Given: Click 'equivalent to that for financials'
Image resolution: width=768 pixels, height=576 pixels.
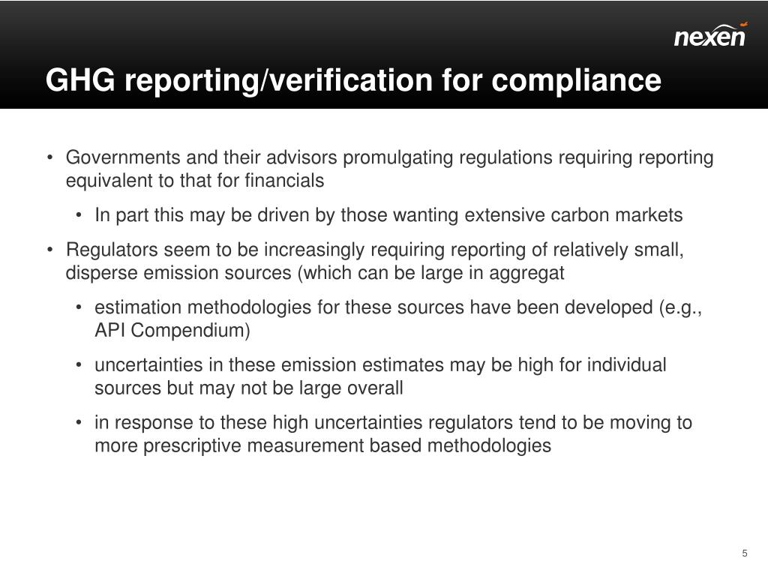Looking at the screenshot, I should 195,181.
